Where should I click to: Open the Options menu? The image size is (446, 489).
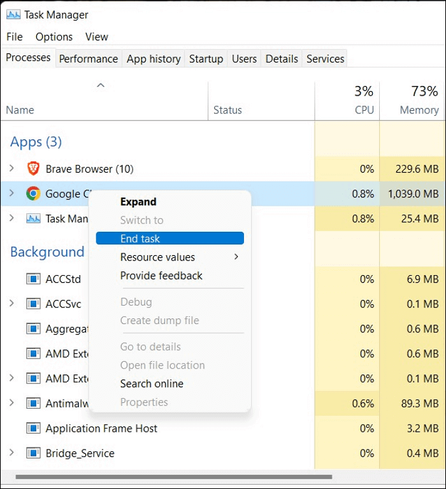point(54,37)
